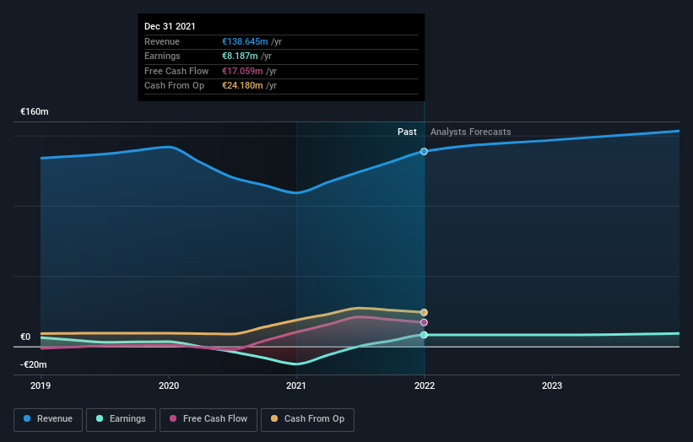This screenshot has width=693, height=442.
Task: Click the orange Cash From Op data point
Action: [x=424, y=312]
